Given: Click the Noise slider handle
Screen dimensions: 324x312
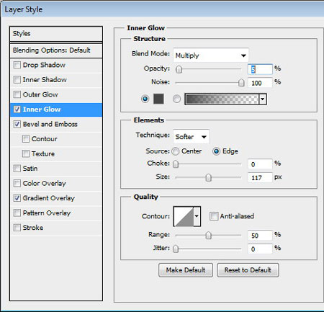Looking at the screenshot, I should point(241,83).
